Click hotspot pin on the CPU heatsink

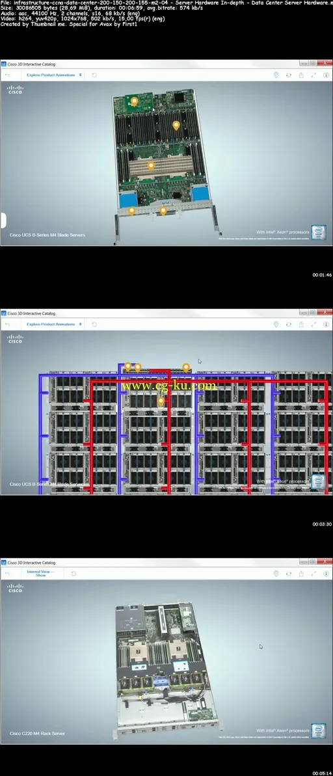point(151,167)
